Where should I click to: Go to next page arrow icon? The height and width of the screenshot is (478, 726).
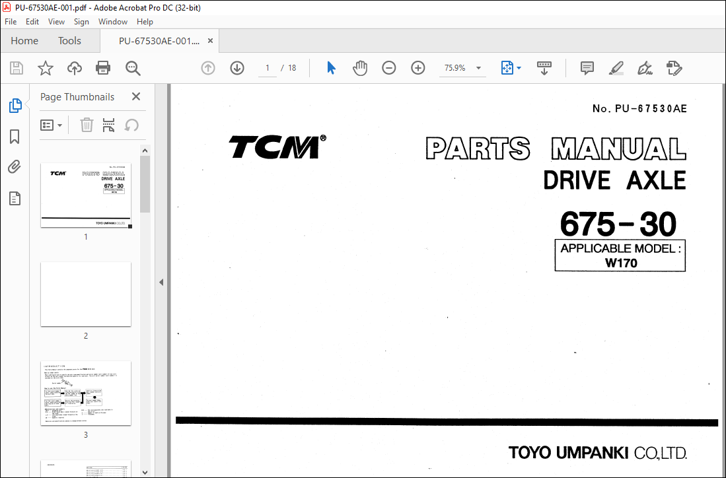point(237,68)
